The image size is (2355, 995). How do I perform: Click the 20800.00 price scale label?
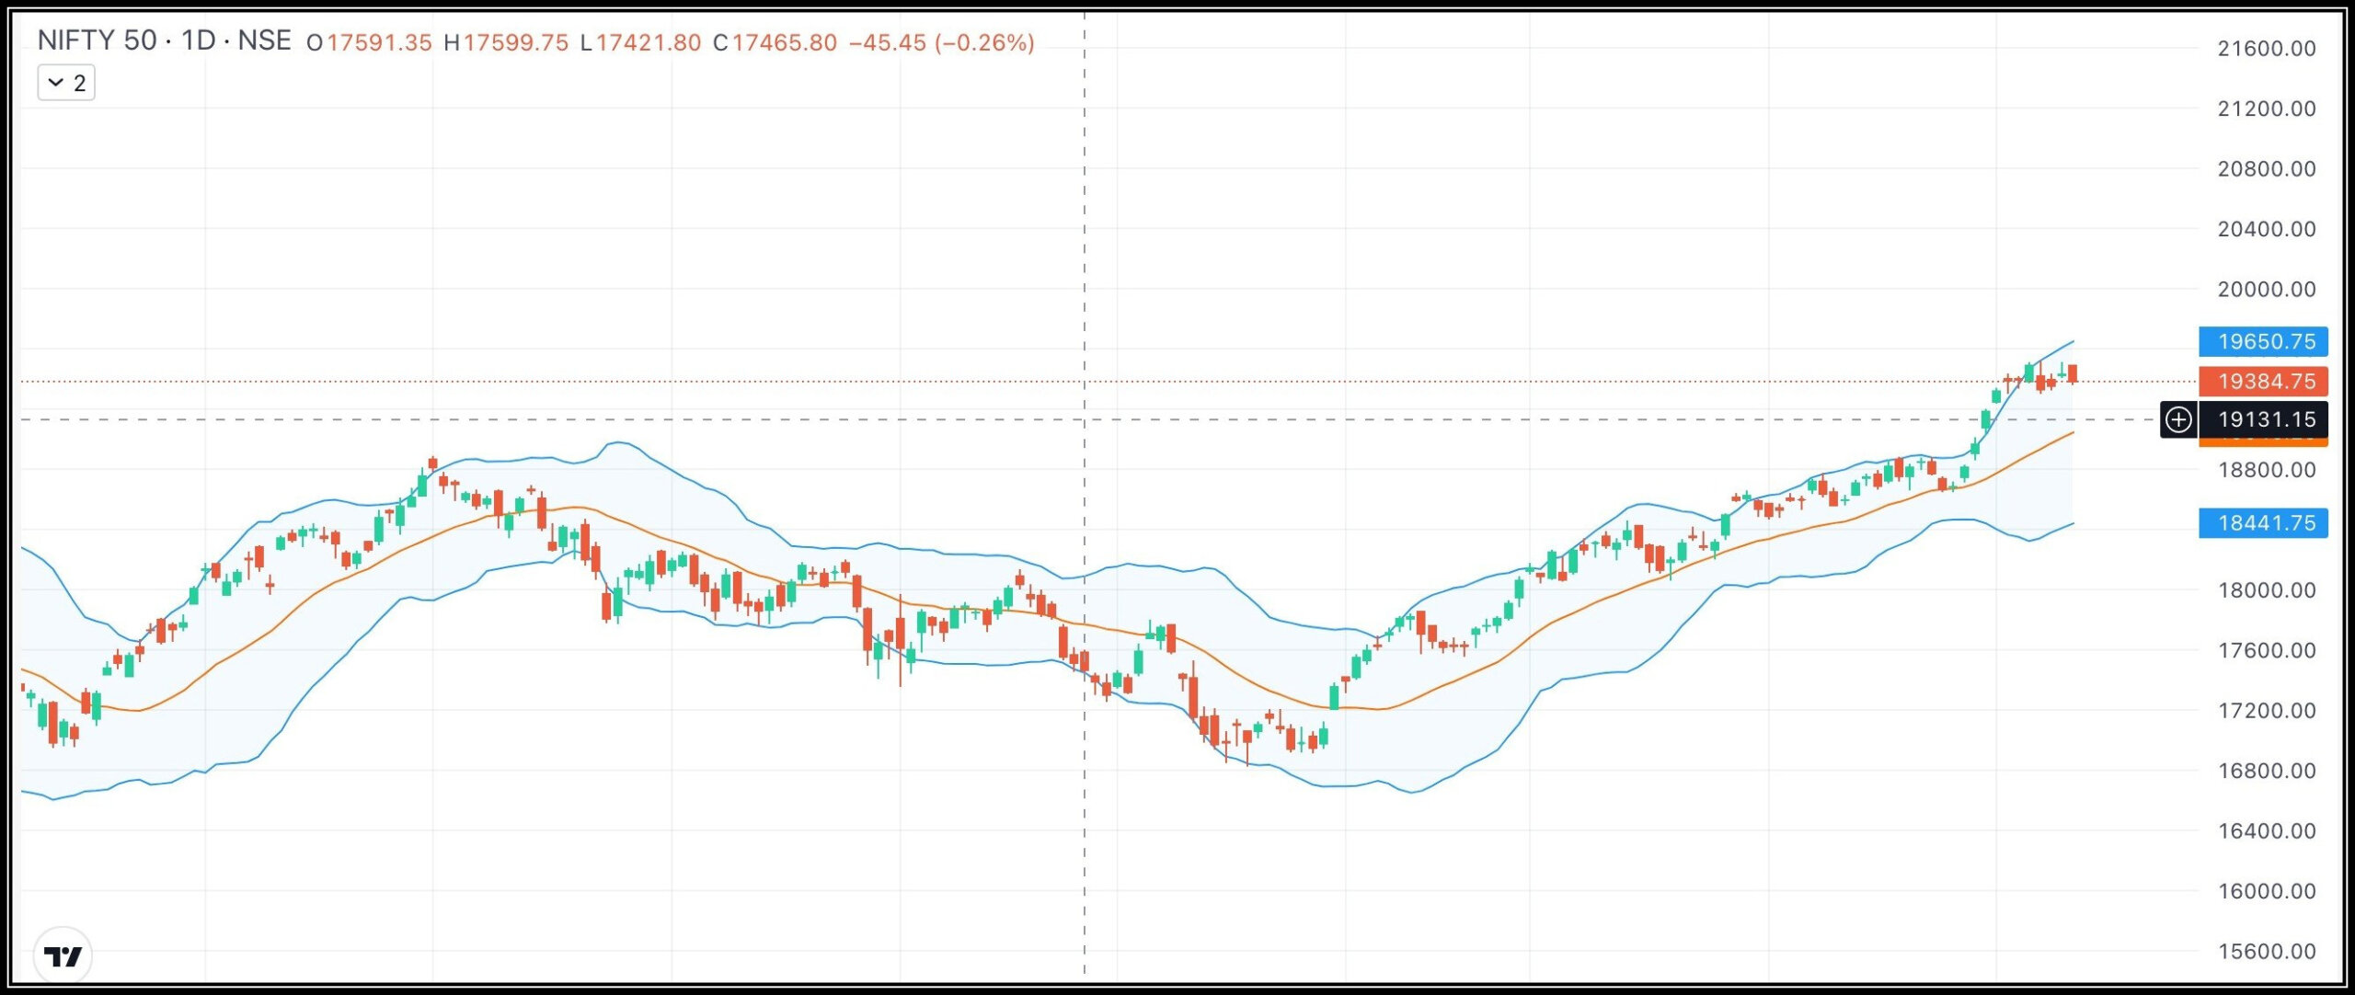pyautogui.click(x=2267, y=168)
